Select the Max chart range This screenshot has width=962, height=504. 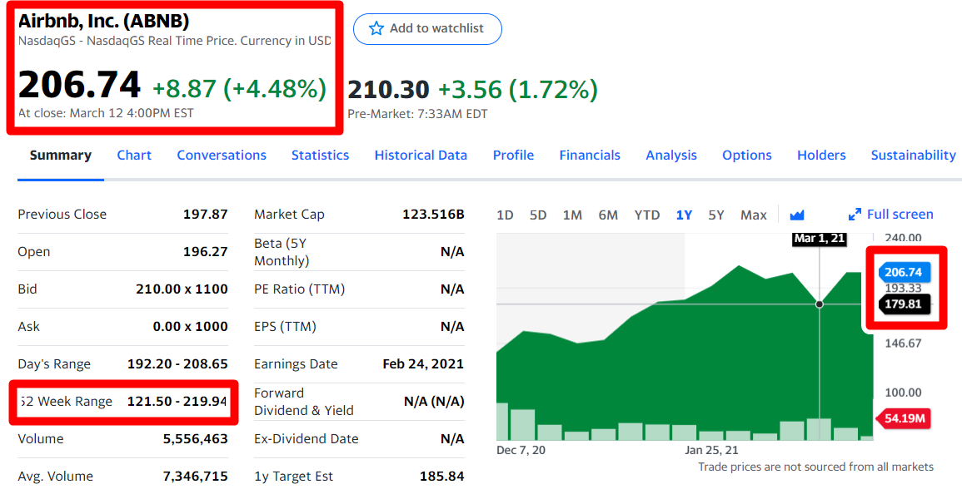pyautogui.click(x=754, y=215)
